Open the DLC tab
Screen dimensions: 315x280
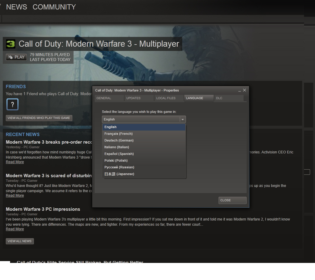coord(229,98)
